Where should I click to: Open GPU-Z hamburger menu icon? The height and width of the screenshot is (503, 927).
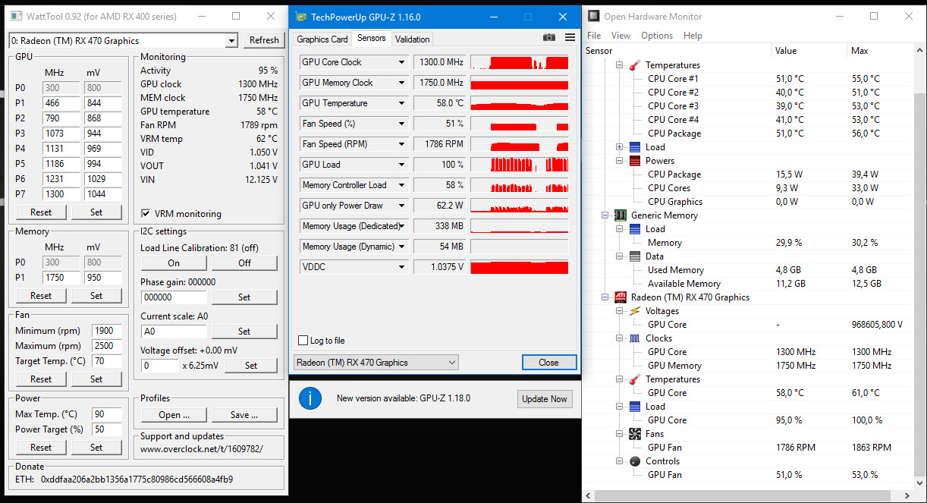pos(570,38)
